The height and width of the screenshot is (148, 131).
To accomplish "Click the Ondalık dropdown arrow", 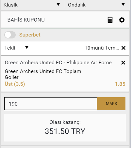I will point(123,5).
